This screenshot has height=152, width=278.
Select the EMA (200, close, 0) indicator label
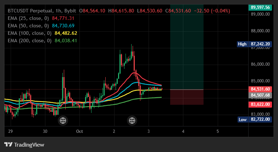30,40
